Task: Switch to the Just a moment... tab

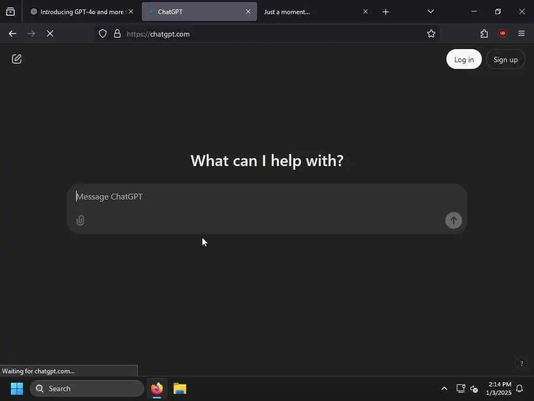Action: coord(315,11)
